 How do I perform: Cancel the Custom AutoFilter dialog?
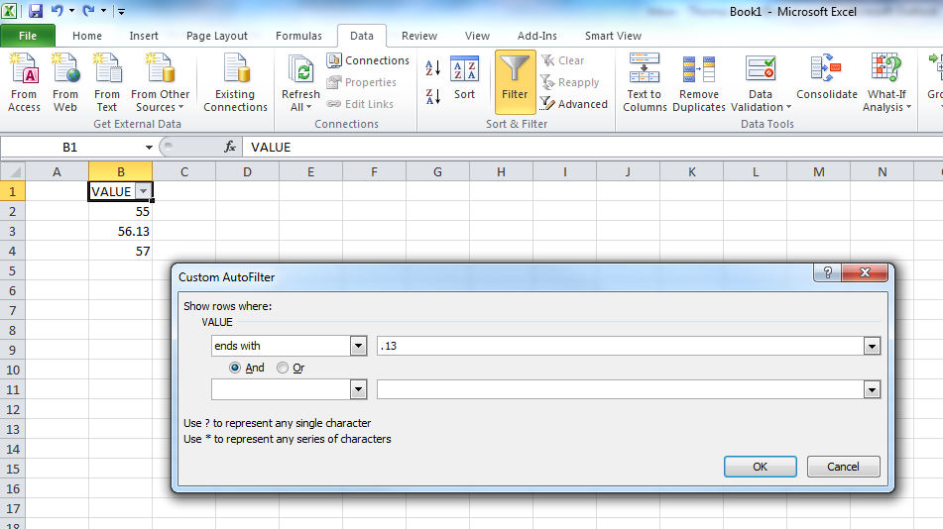coord(843,467)
